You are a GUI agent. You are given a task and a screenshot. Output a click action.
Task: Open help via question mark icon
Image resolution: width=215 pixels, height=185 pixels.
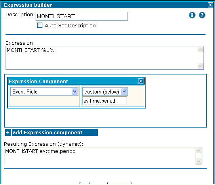tap(202, 15)
